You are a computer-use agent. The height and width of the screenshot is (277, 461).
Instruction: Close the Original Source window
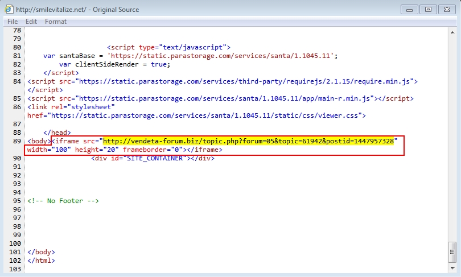[x=447, y=10]
